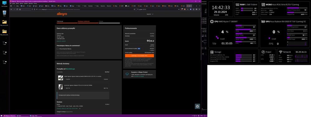Image resolution: width=311 pixels, height=117 pixels.
Task: Open the notification center in taskbar
Action: pos(205,116)
